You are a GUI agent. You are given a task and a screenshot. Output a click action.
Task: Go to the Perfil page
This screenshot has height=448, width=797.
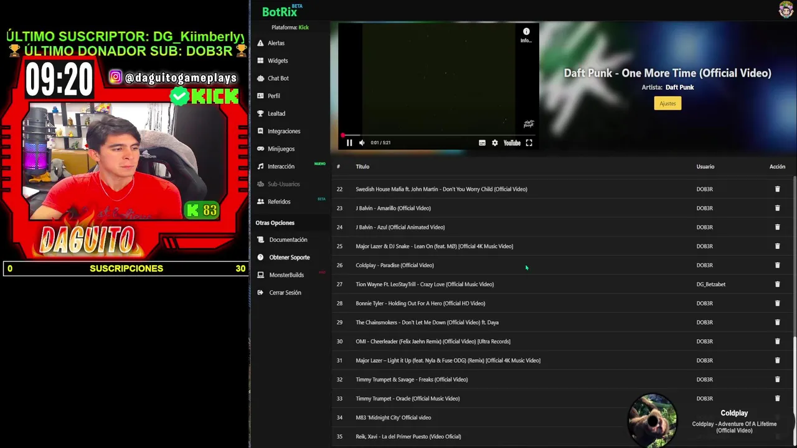point(273,96)
